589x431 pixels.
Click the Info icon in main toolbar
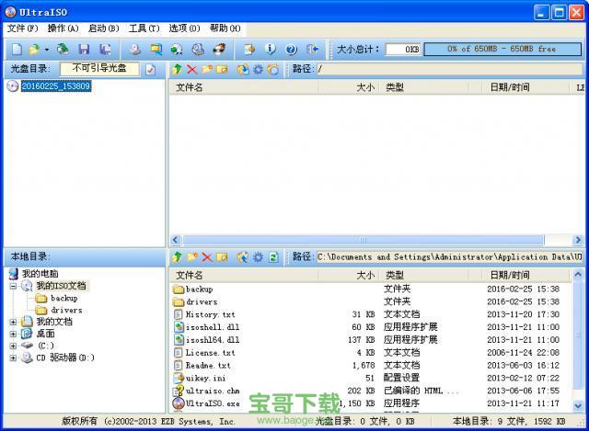(271, 49)
